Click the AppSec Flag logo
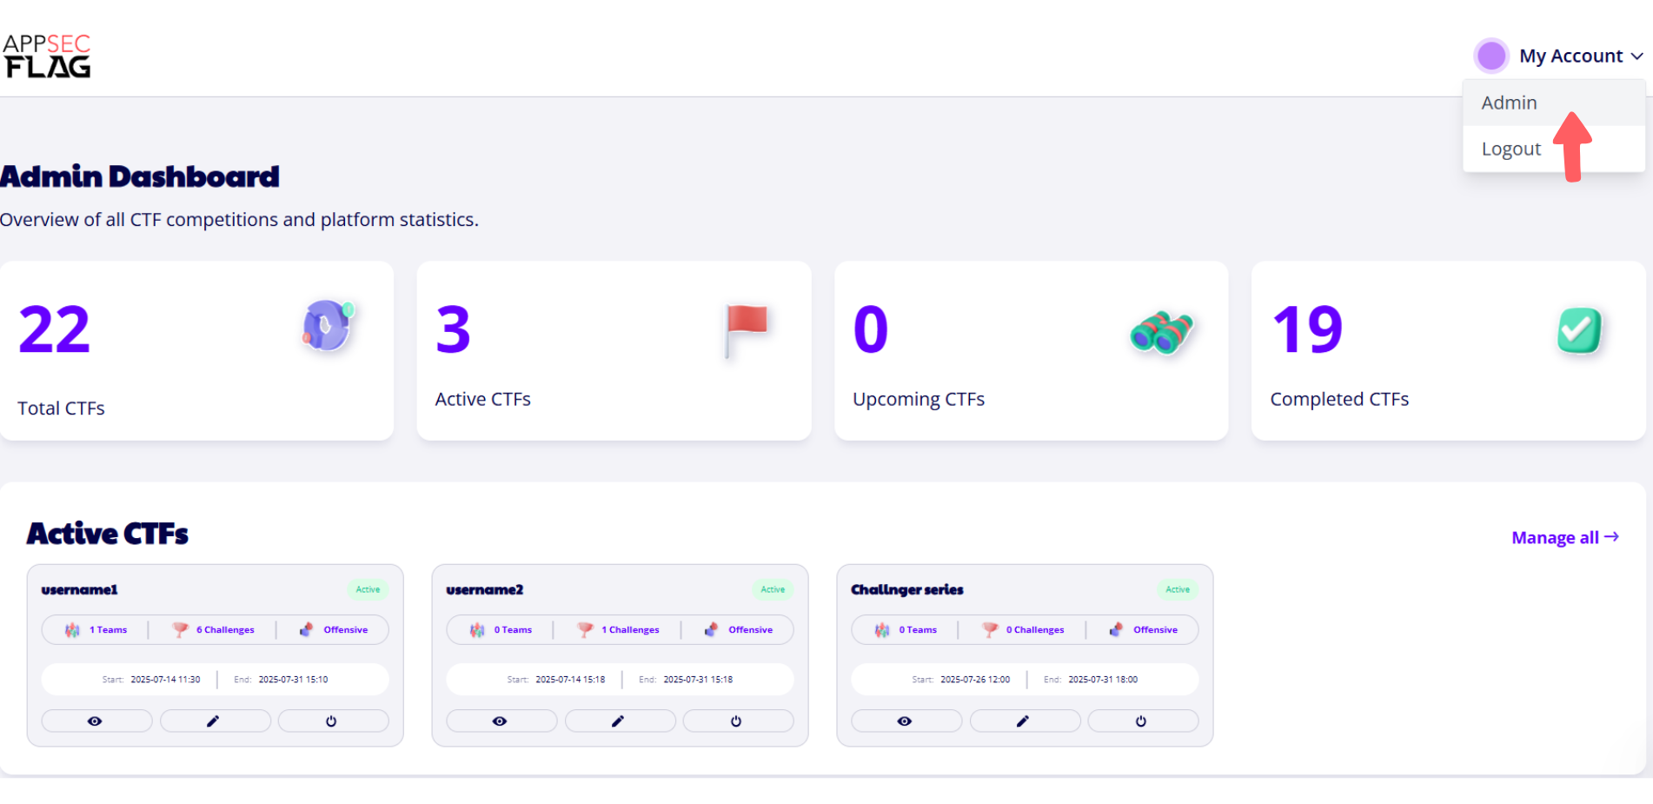The height and width of the screenshot is (804, 1653). tap(48, 55)
